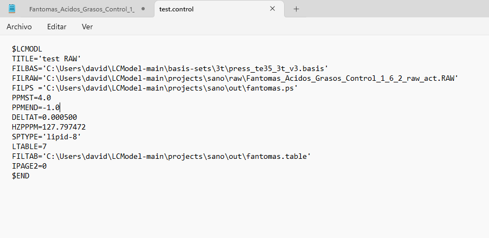Click the SPTYPE='lipid-8' line
The width and height of the screenshot is (489, 238).
coord(46,137)
